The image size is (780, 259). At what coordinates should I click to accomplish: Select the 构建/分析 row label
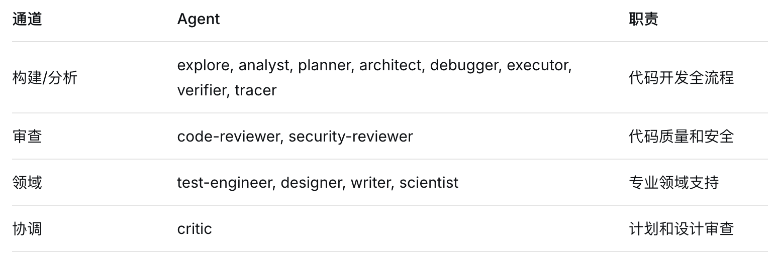pyautogui.click(x=45, y=78)
